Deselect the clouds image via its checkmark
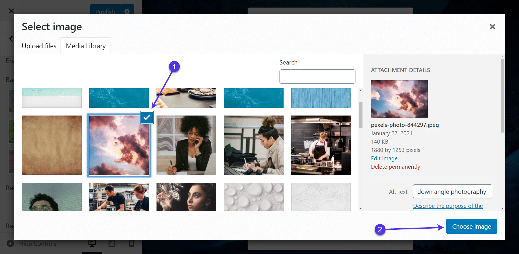The height and width of the screenshot is (254, 519). (147, 117)
